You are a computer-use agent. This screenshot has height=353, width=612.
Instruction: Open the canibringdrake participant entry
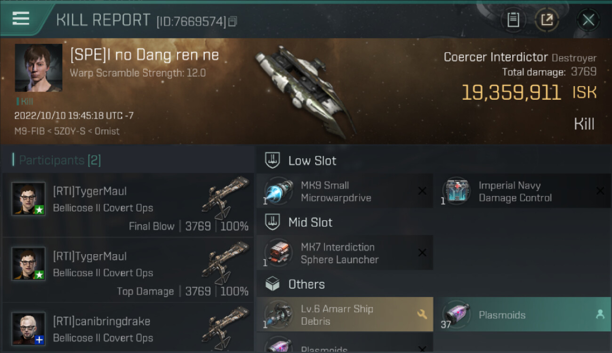(x=128, y=328)
